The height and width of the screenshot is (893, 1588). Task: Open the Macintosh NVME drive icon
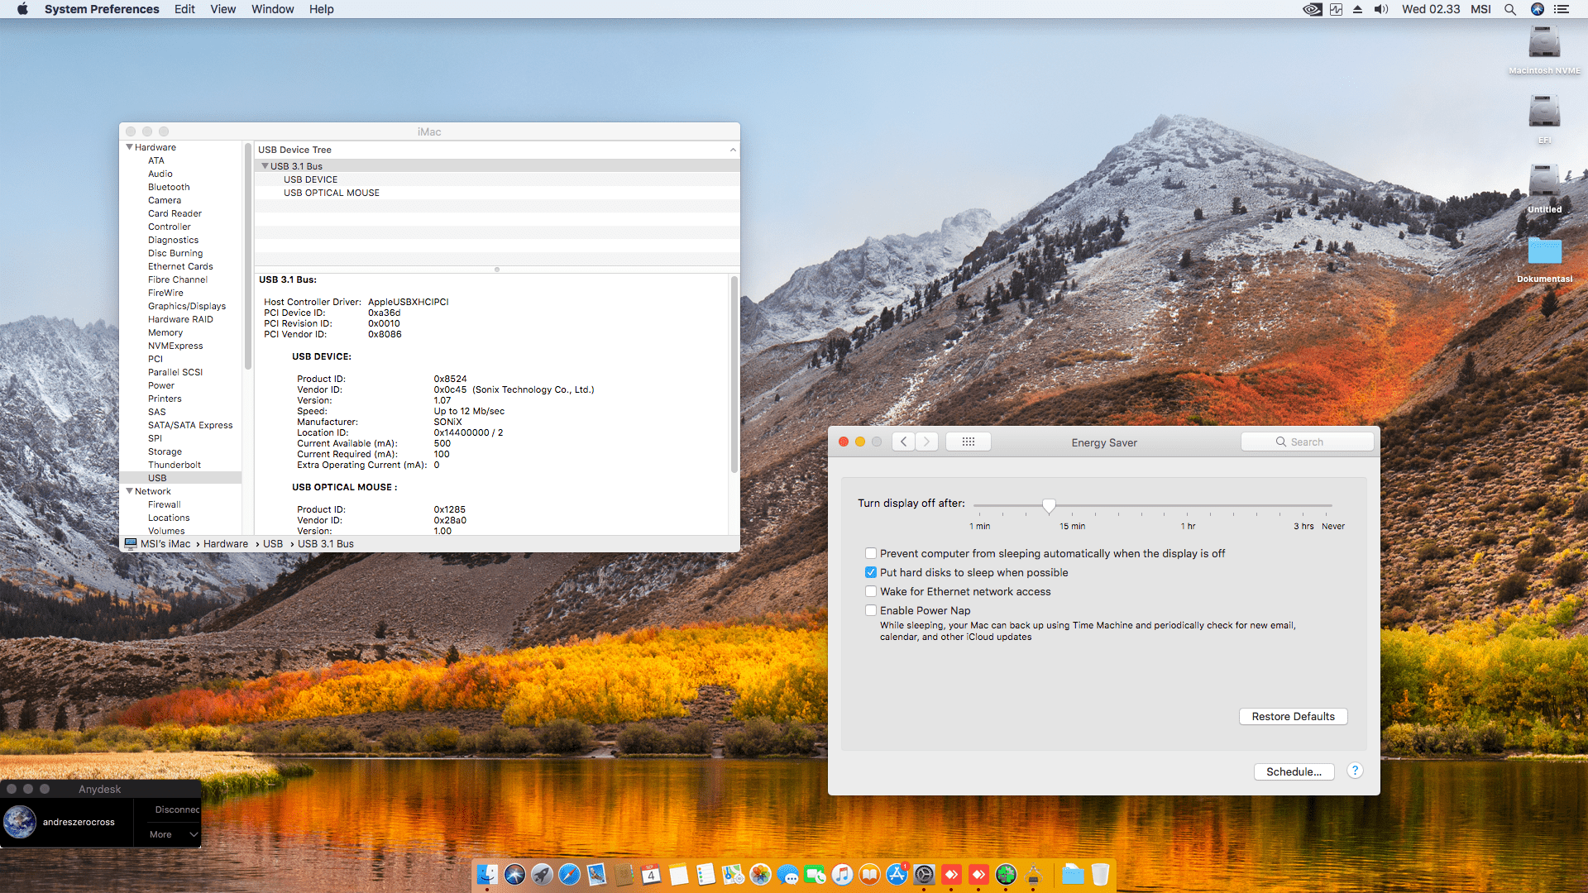[x=1544, y=43]
